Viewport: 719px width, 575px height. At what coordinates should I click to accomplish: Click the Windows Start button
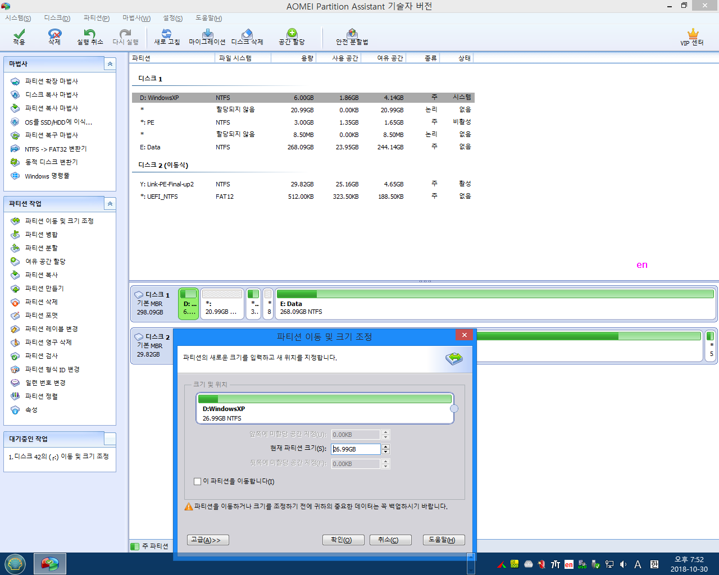15,564
